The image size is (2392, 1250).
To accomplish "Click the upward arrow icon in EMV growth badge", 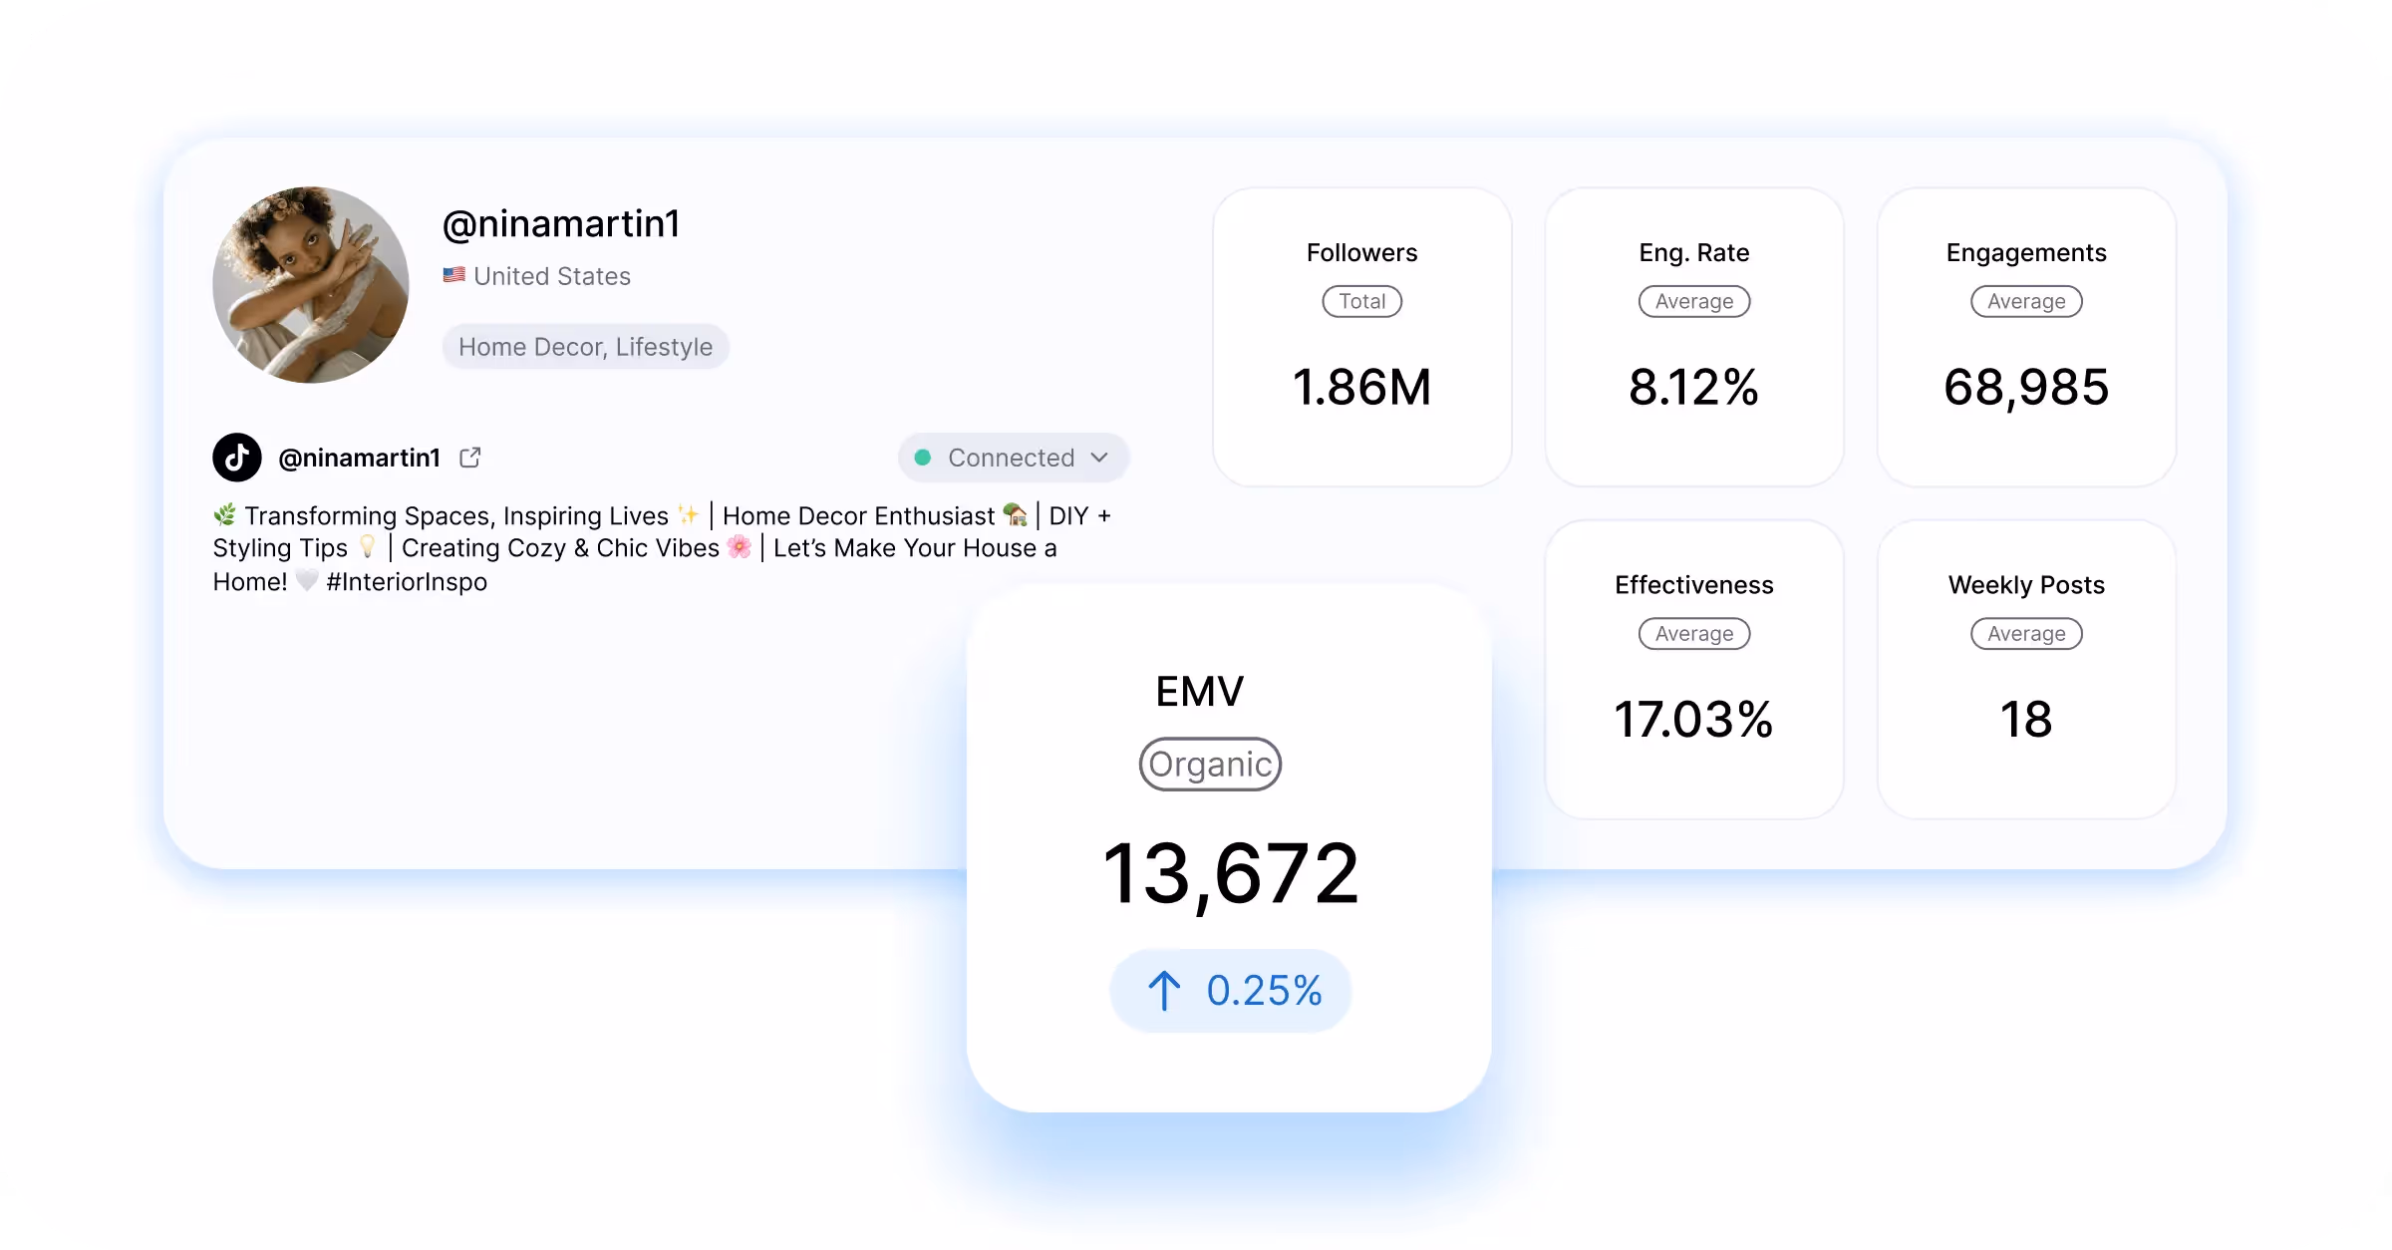I will pos(1164,990).
